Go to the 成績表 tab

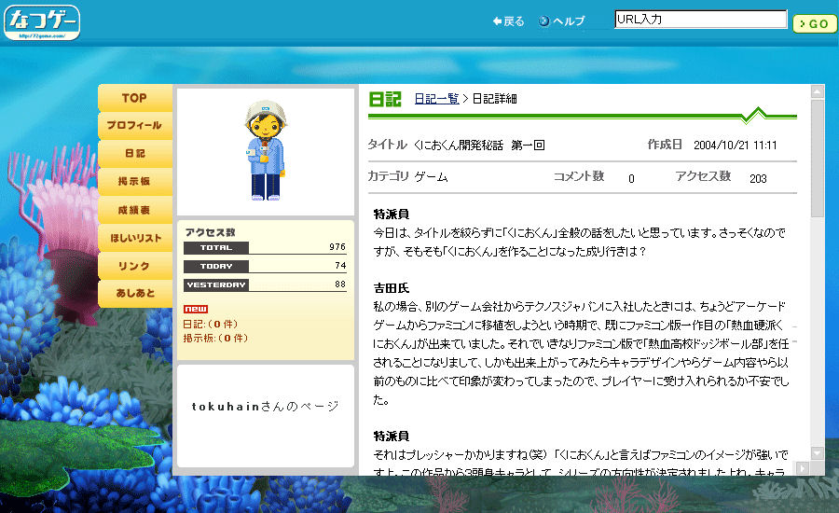coord(134,210)
